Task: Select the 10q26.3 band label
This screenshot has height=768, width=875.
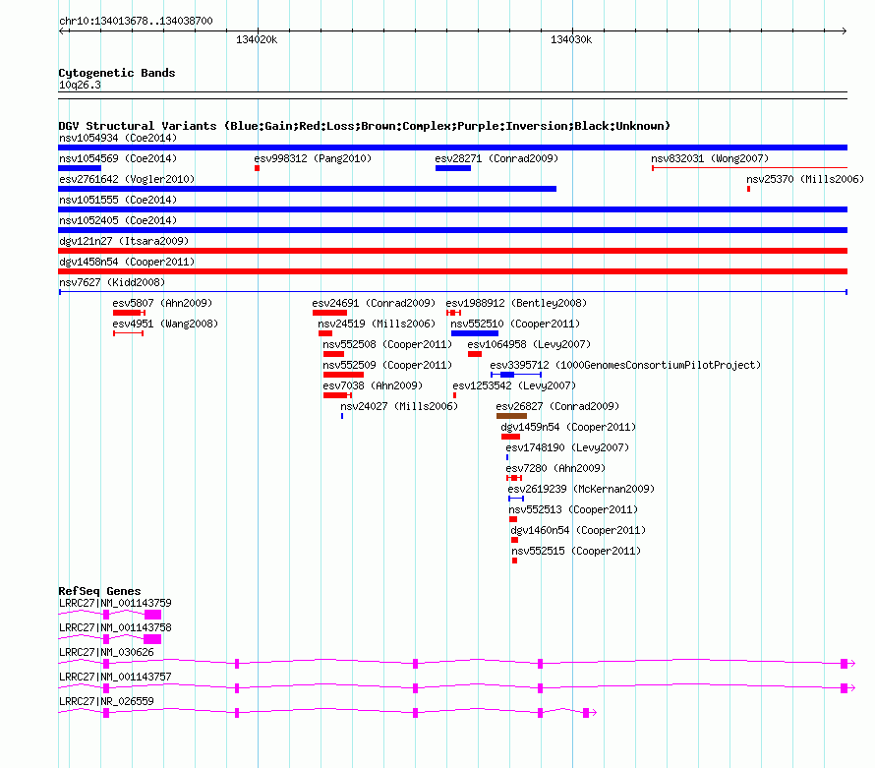Action: pos(80,85)
